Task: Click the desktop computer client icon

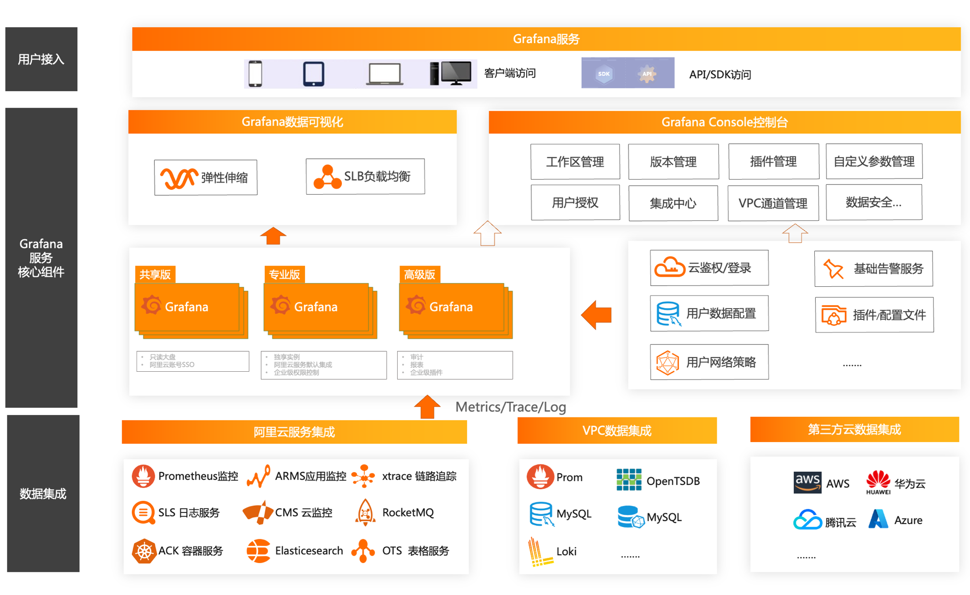Action: click(x=451, y=73)
